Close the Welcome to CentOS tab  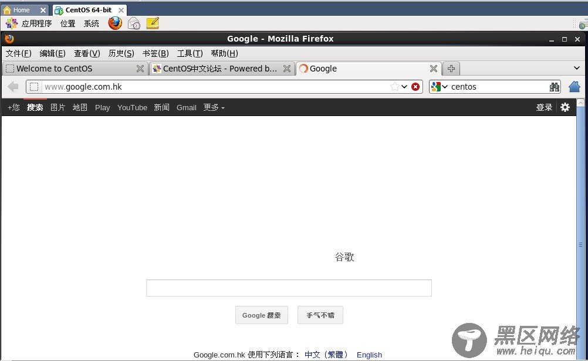point(140,69)
